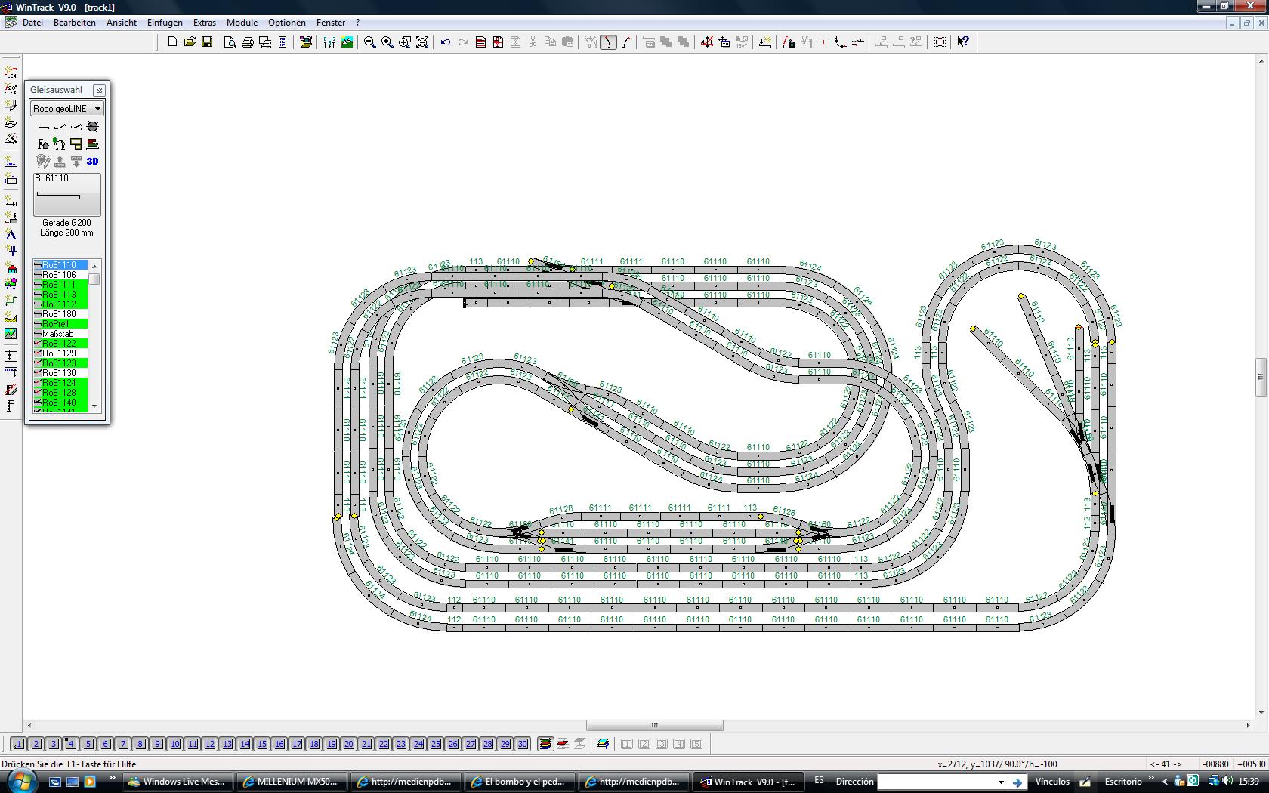Select the text 'A' tool in sidebar
This screenshot has width=1269, height=793.
(11, 235)
